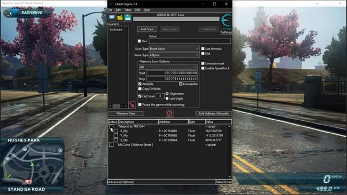Tick the Z_My entry checkbox
347x195 pixels.
point(115,140)
